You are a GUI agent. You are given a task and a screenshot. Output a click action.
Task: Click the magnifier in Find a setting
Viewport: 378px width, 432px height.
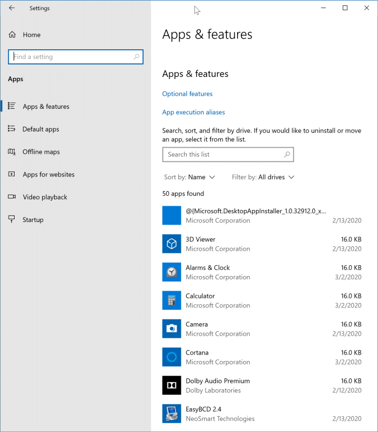coord(137,57)
